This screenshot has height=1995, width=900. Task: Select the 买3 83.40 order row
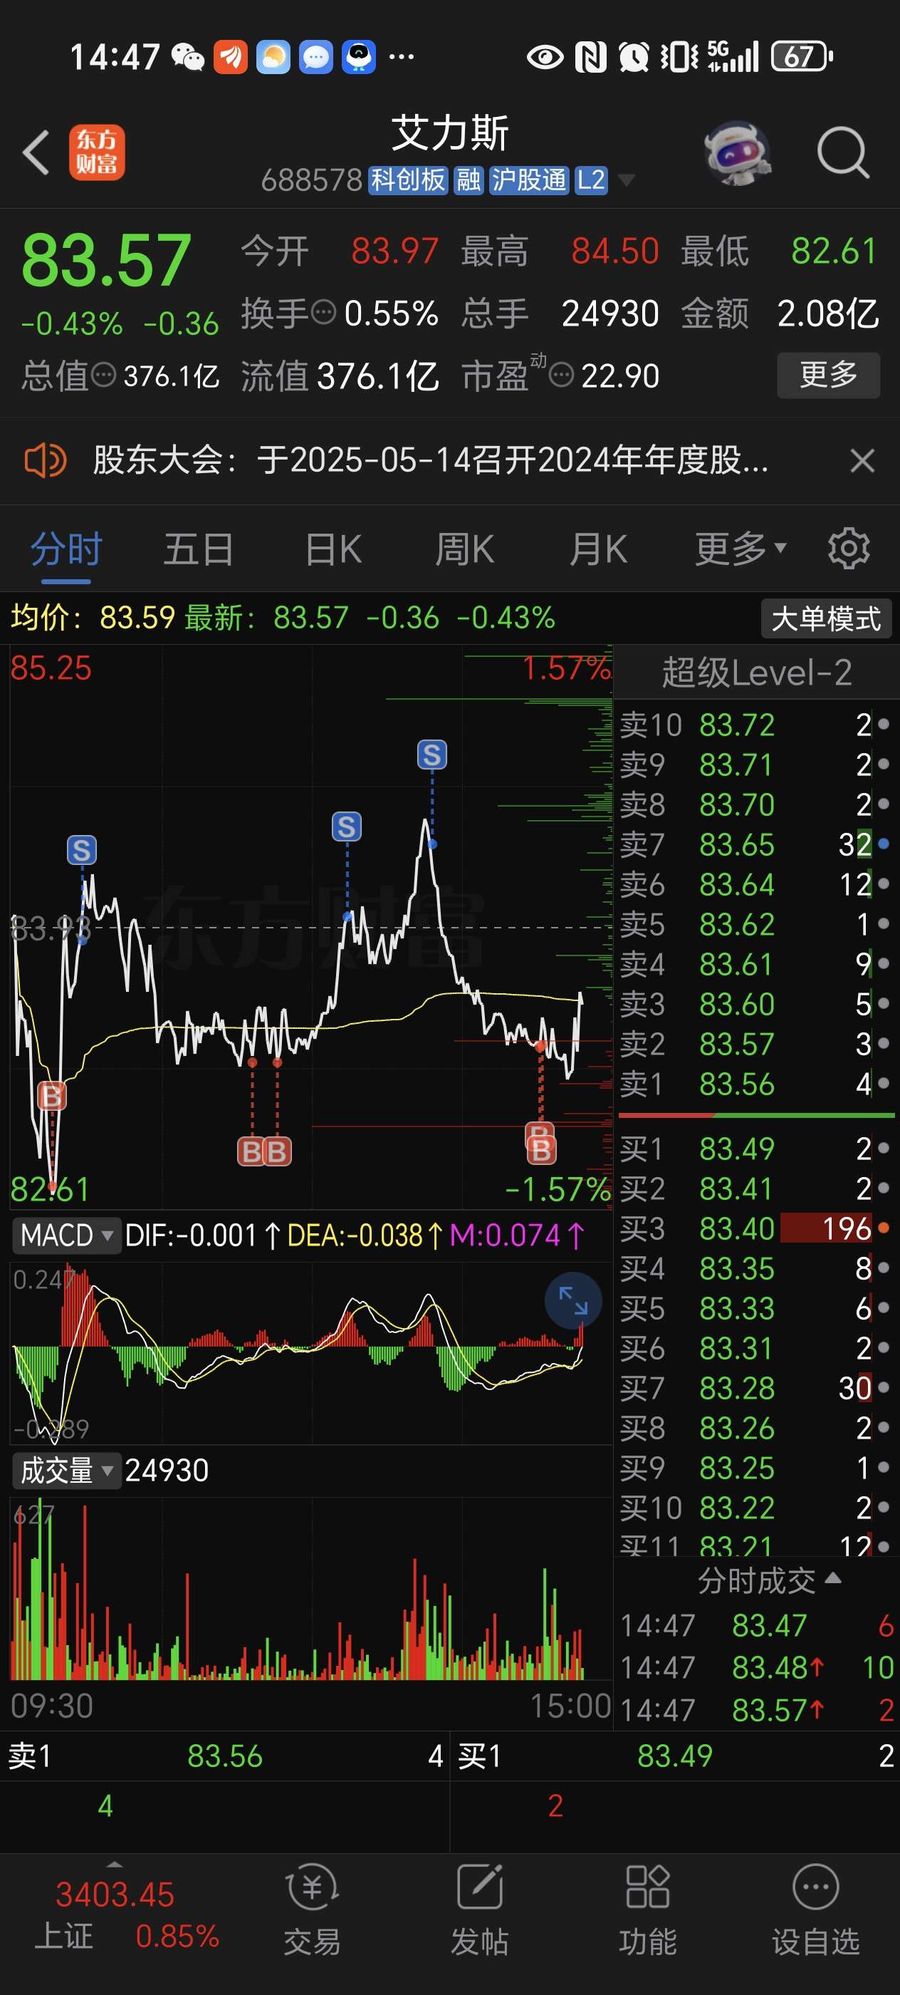756,1228
